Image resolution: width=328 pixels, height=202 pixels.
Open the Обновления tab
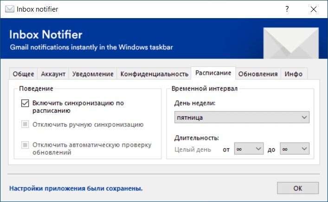pyautogui.click(x=258, y=74)
